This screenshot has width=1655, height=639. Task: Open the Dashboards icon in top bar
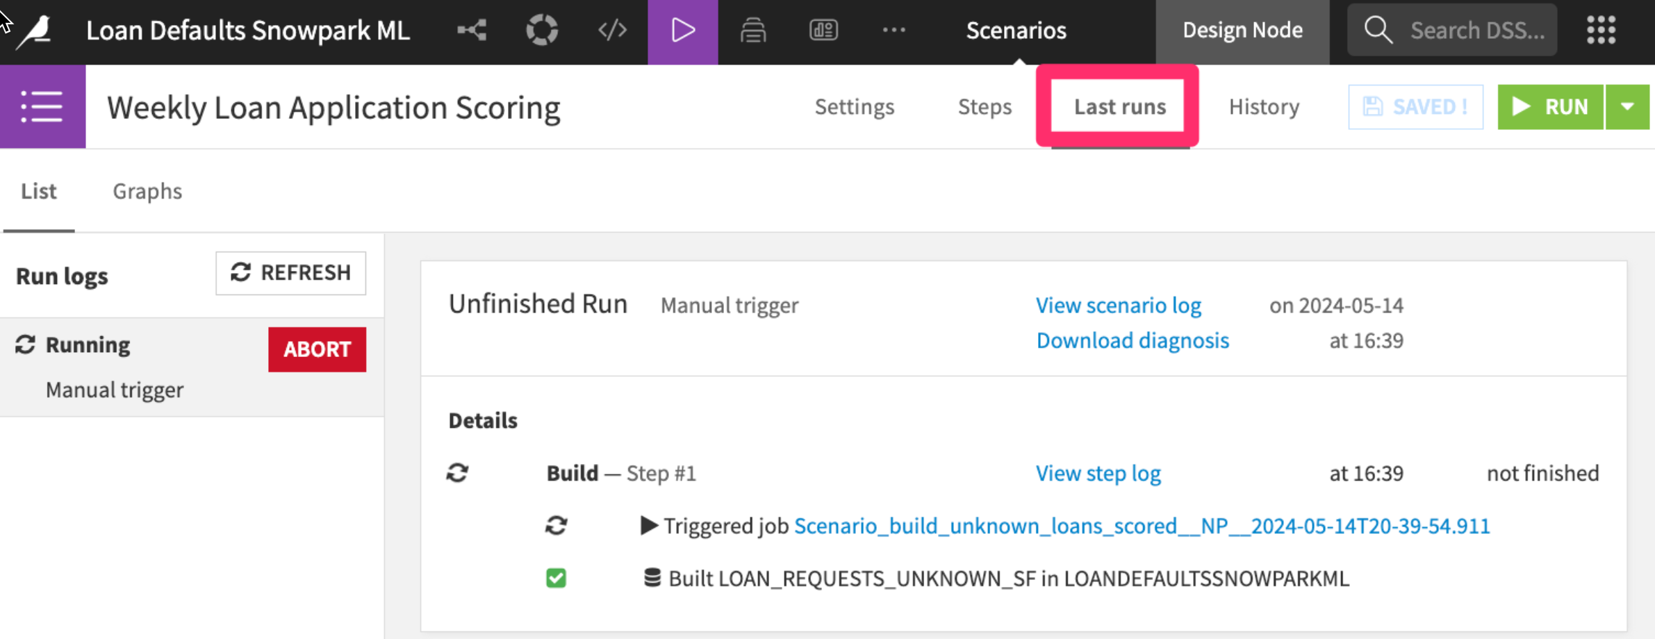823,31
